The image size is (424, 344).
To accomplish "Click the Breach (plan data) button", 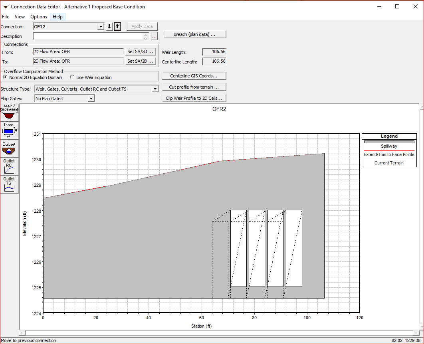I will pyautogui.click(x=194, y=34).
